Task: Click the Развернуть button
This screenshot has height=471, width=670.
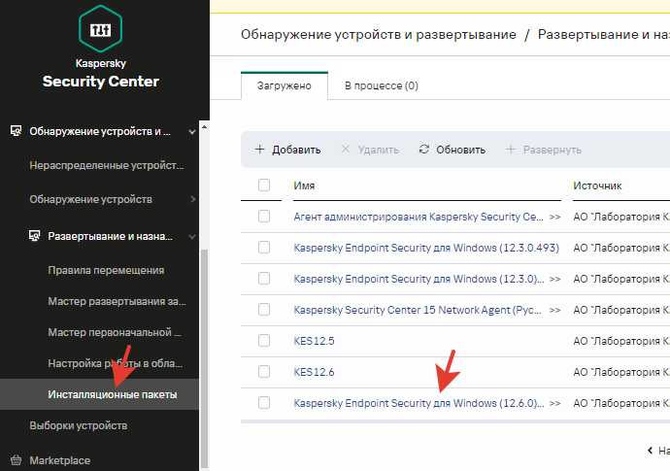Action: tap(544, 150)
